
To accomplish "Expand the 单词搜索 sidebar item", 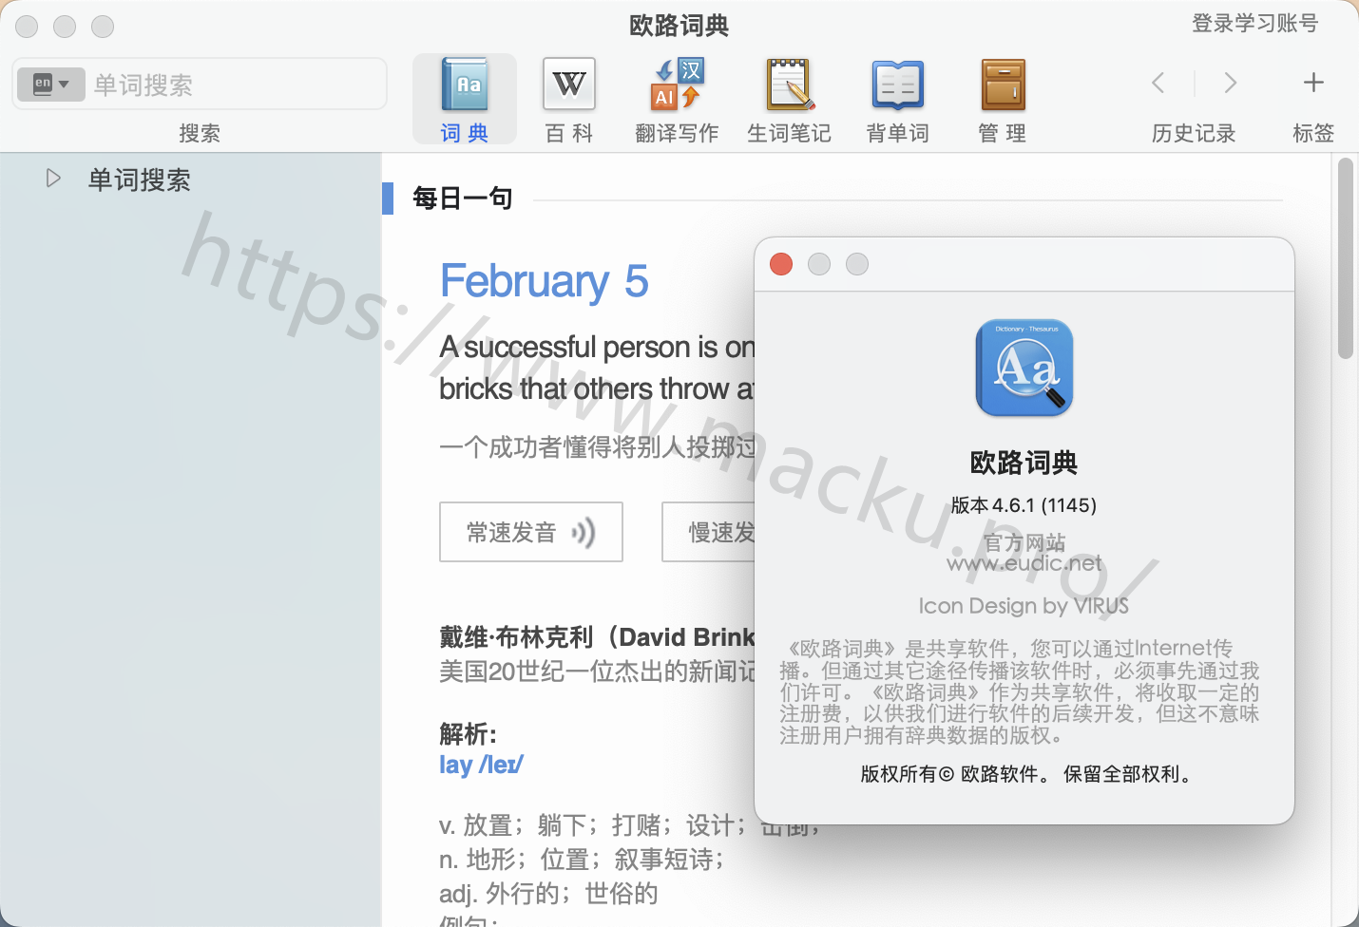I will click(53, 179).
